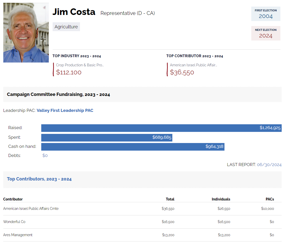
Task: Sort by the PACs column header
Action: [270, 199]
